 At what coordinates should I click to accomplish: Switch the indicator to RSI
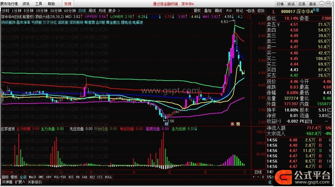coord(71,177)
